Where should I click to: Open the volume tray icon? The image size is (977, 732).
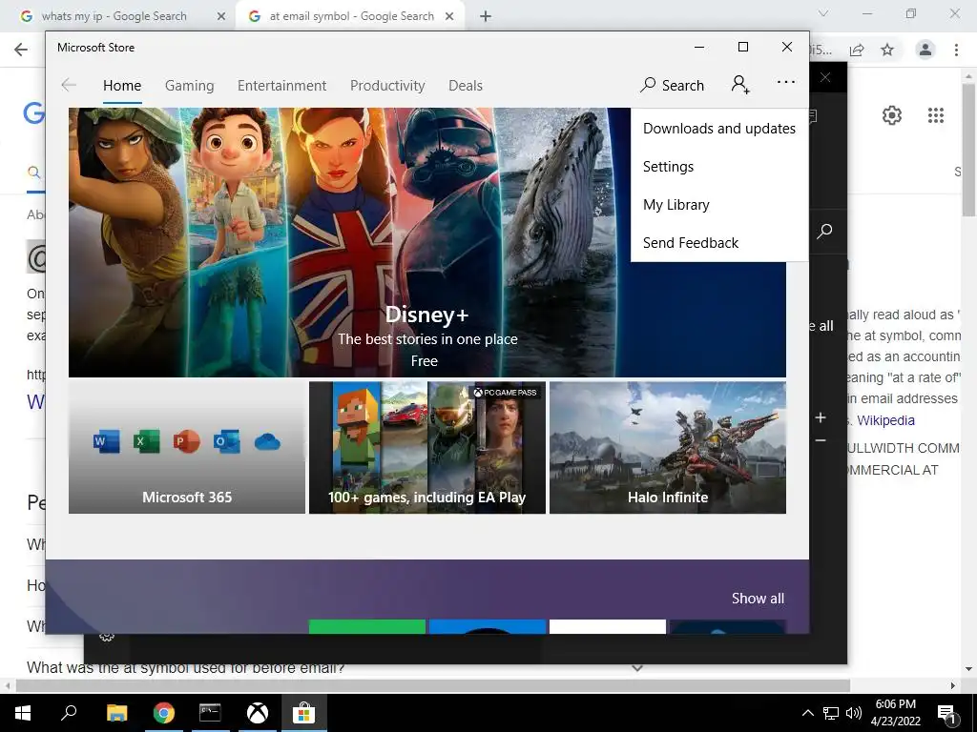click(854, 713)
